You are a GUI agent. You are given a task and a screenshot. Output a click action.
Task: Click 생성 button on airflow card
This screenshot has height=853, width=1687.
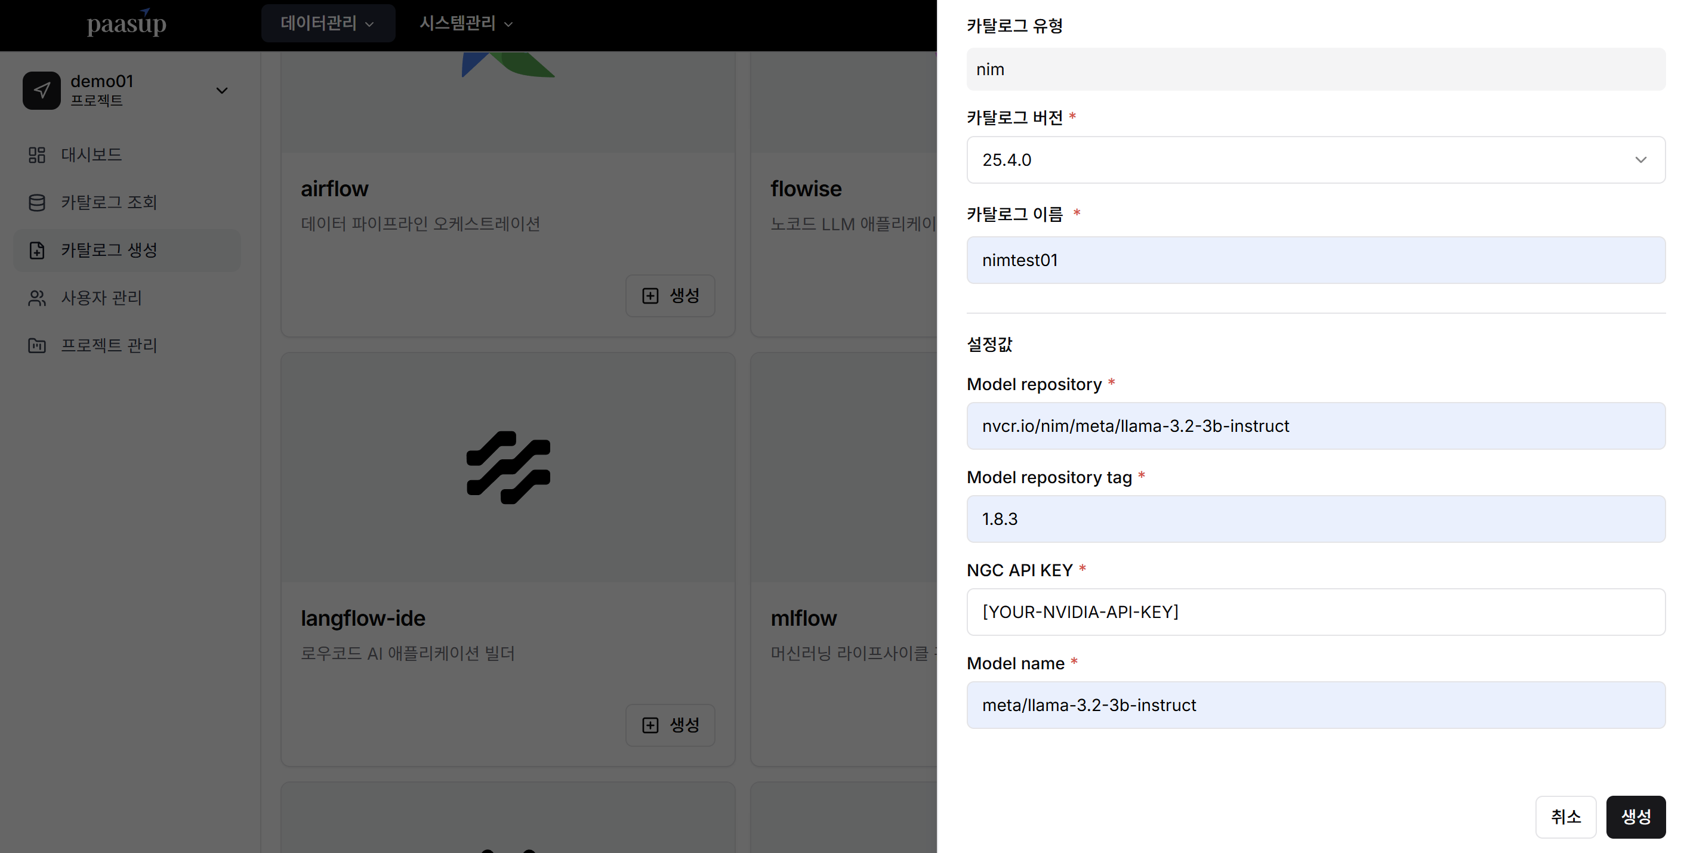(670, 296)
